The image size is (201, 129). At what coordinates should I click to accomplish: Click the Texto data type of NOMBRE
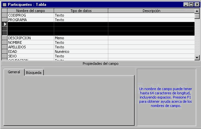tap(81, 42)
